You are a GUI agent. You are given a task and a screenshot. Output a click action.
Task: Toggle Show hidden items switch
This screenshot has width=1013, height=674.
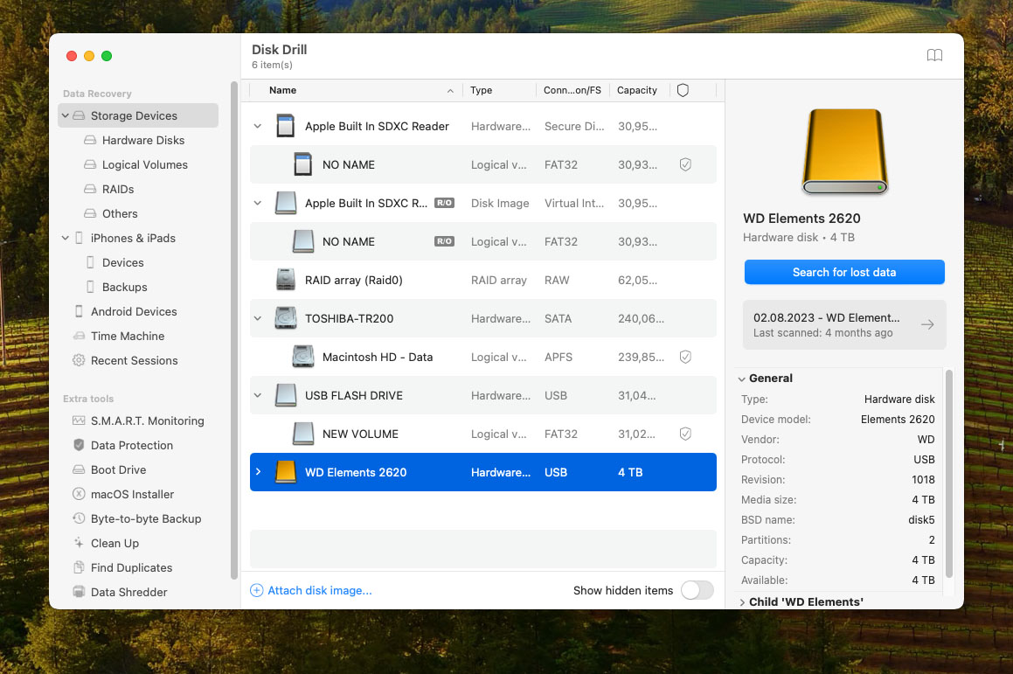tap(697, 590)
